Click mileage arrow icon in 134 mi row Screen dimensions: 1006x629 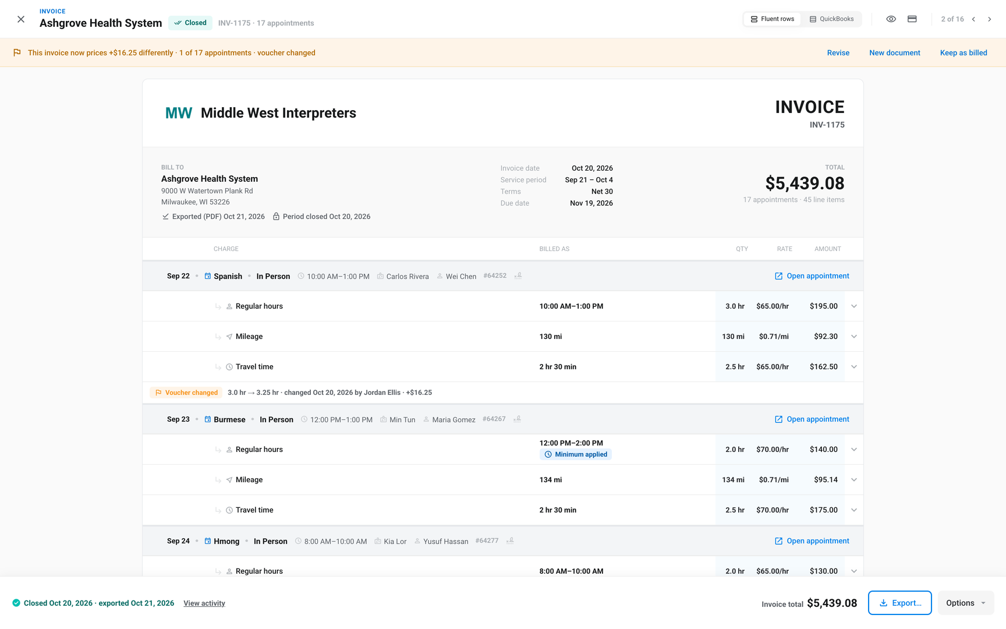click(229, 480)
